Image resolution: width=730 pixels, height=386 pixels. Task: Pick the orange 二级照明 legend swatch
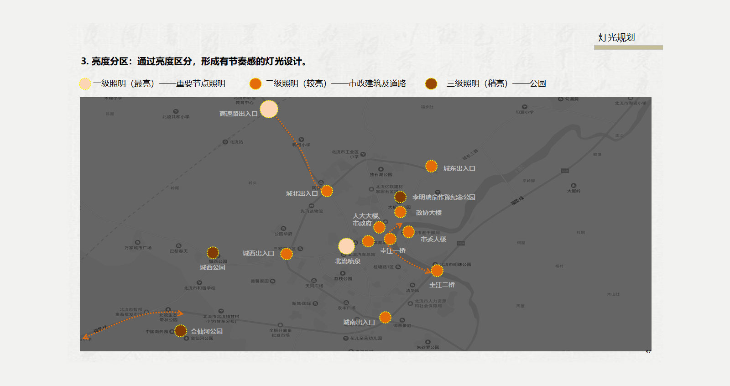point(255,84)
